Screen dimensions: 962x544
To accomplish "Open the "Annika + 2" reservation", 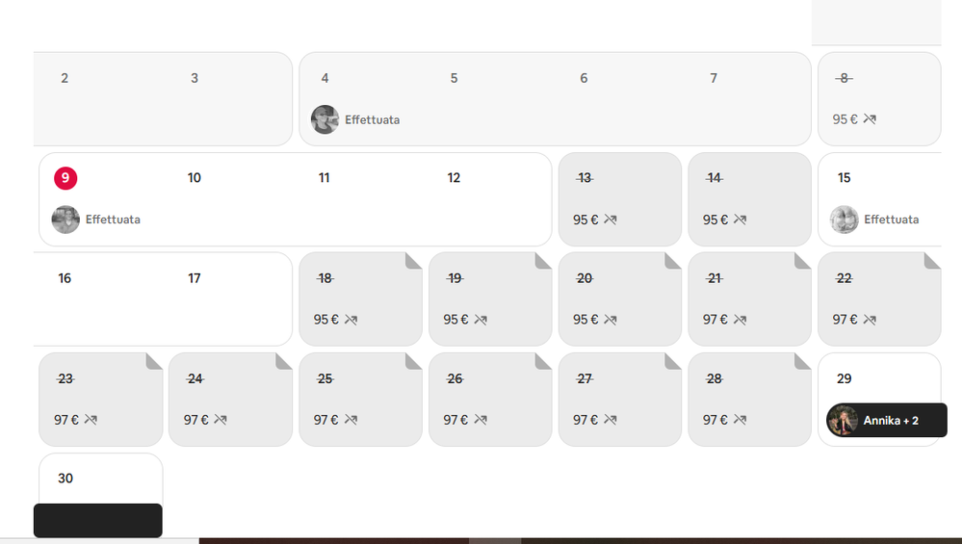I will [x=891, y=421].
